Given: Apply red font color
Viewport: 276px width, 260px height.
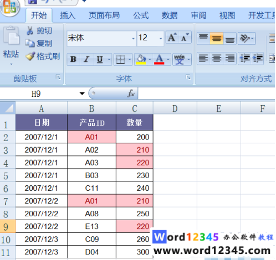Looking at the screenshot, I should pos(159,59).
